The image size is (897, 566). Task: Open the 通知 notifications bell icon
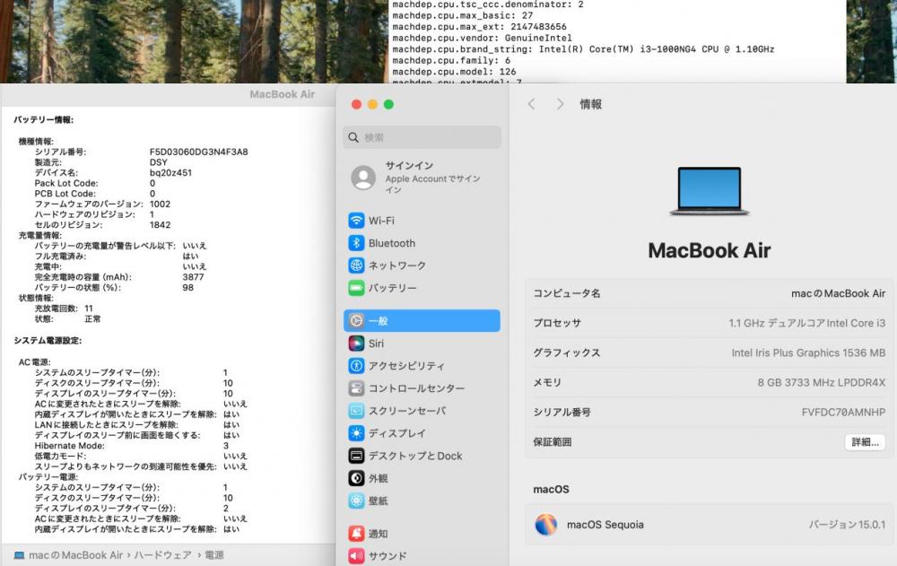356,534
